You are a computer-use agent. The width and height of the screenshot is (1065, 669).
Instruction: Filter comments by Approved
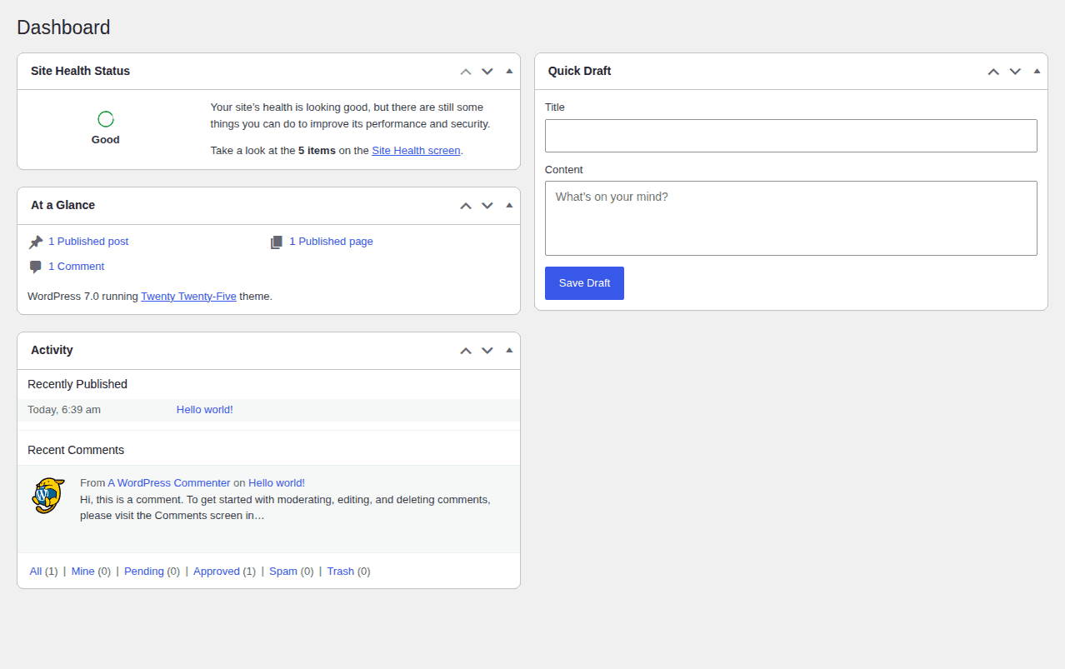(217, 572)
